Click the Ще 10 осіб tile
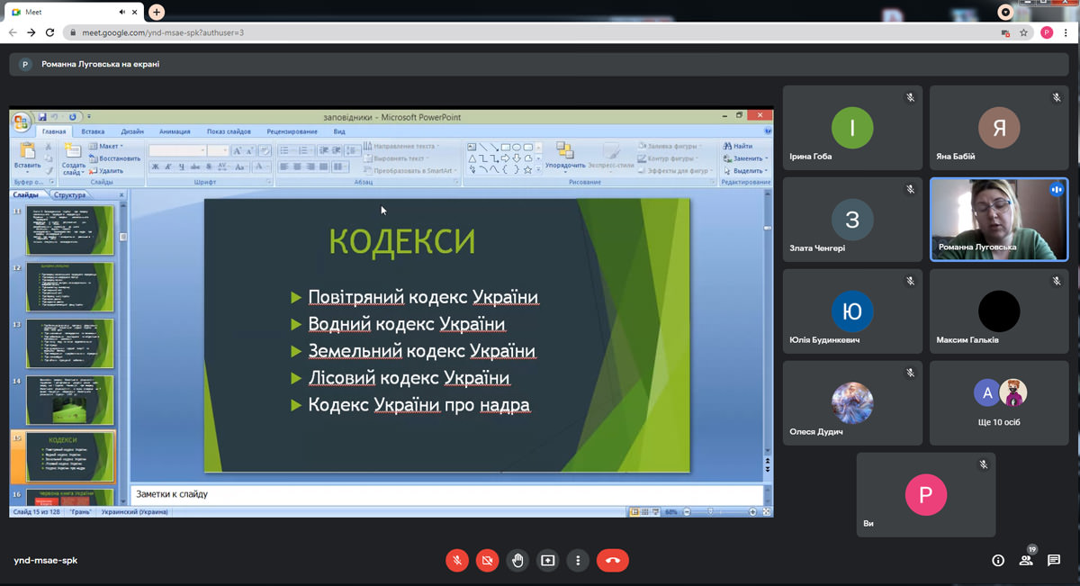Image resolution: width=1080 pixels, height=586 pixels. tap(999, 403)
